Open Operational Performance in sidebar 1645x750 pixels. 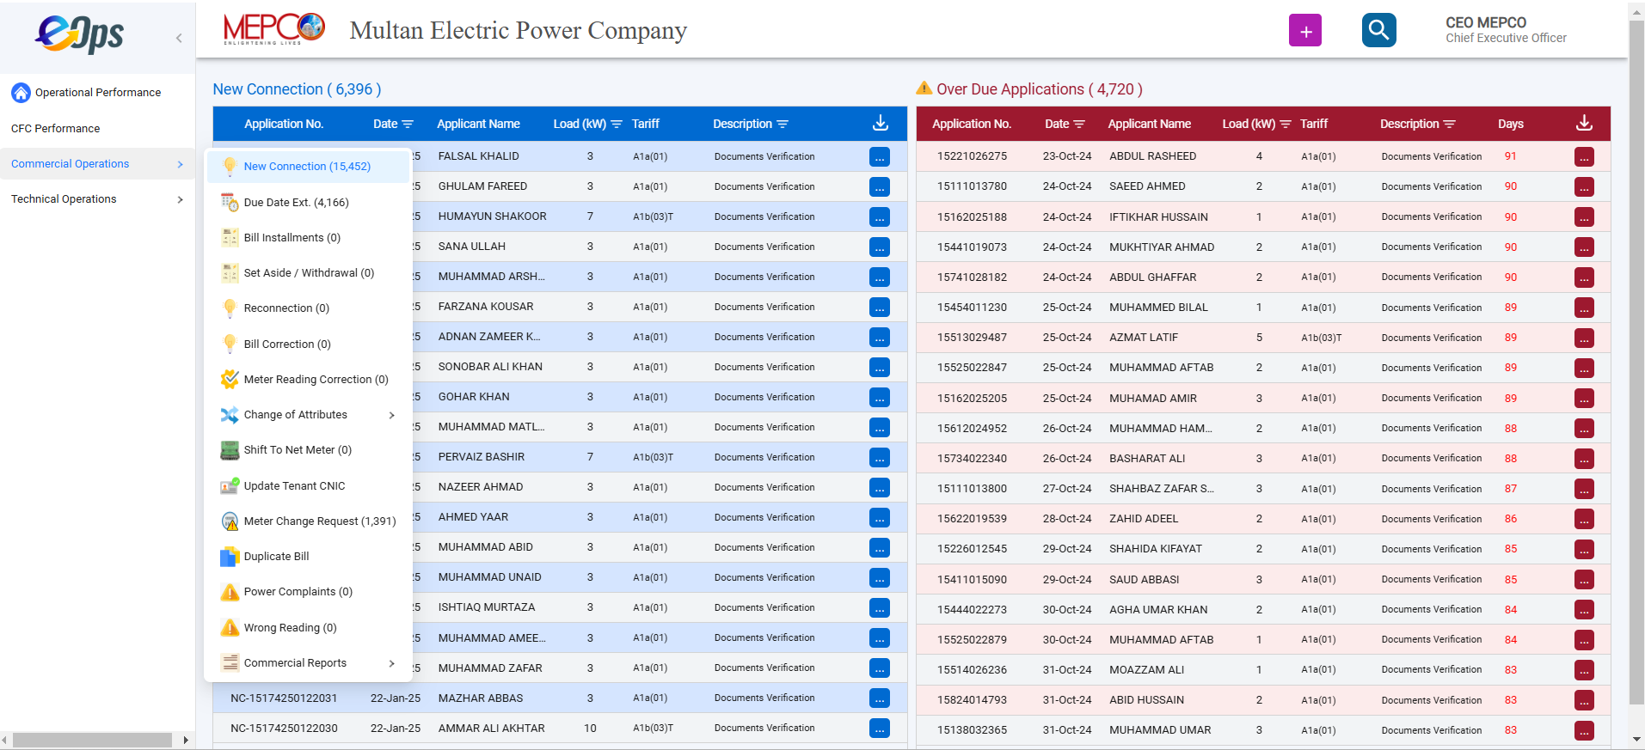point(98,93)
